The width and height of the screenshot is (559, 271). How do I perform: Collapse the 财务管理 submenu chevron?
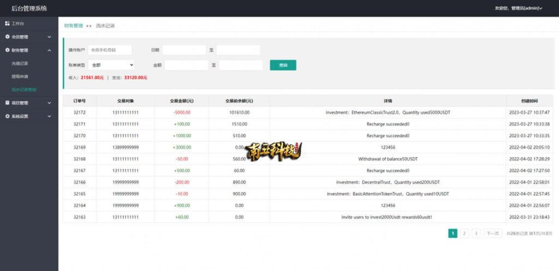click(x=49, y=51)
